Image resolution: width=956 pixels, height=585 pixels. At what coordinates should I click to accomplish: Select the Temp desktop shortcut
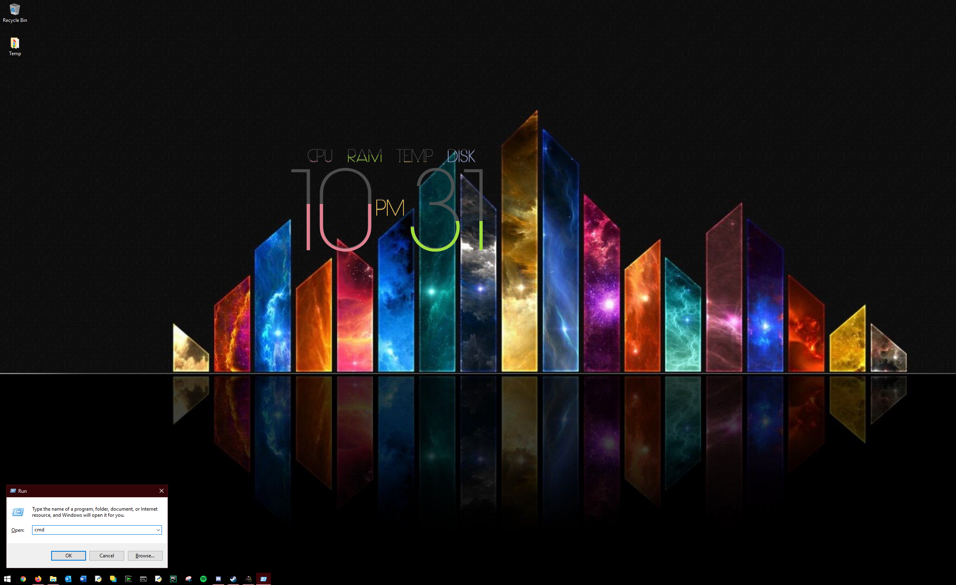tap(15, 46)
